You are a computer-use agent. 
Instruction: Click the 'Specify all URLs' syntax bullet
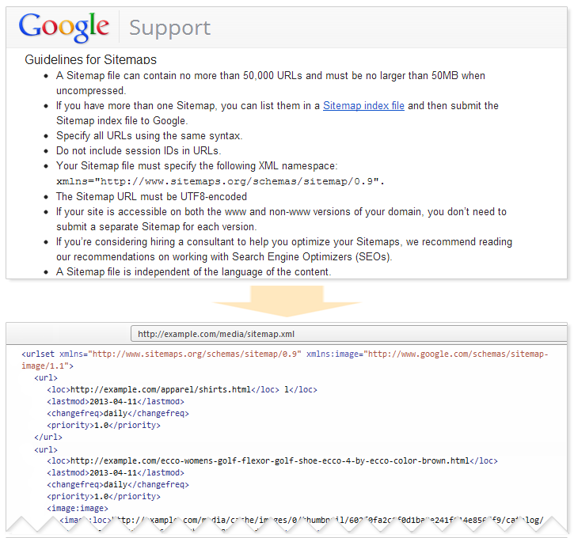149,135
